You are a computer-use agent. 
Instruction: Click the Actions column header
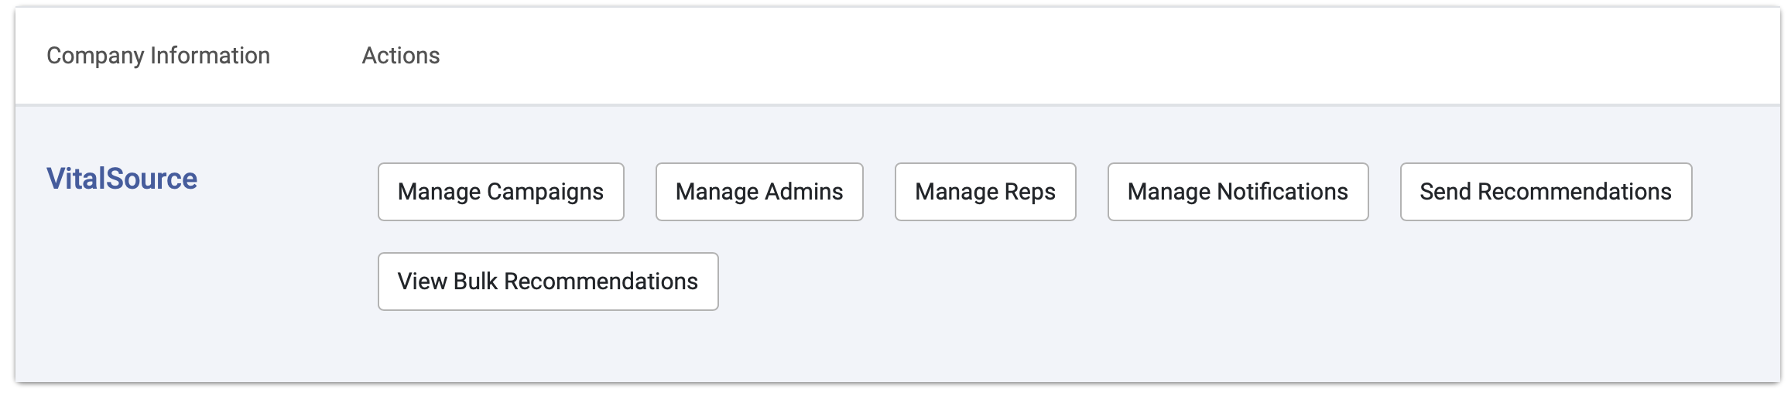(x=401, y=56)
